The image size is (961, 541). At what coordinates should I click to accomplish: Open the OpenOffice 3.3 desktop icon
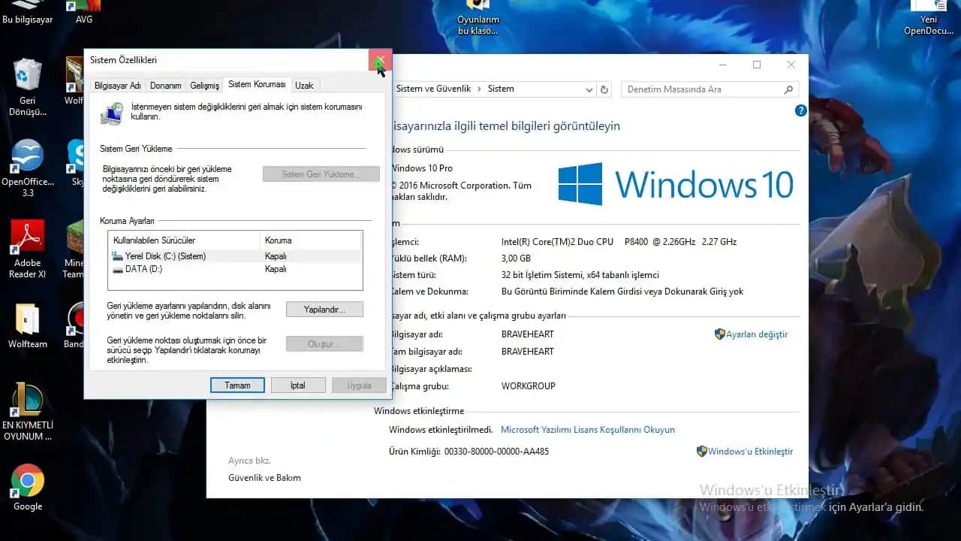pyautogui.click(x=28, y=156)
